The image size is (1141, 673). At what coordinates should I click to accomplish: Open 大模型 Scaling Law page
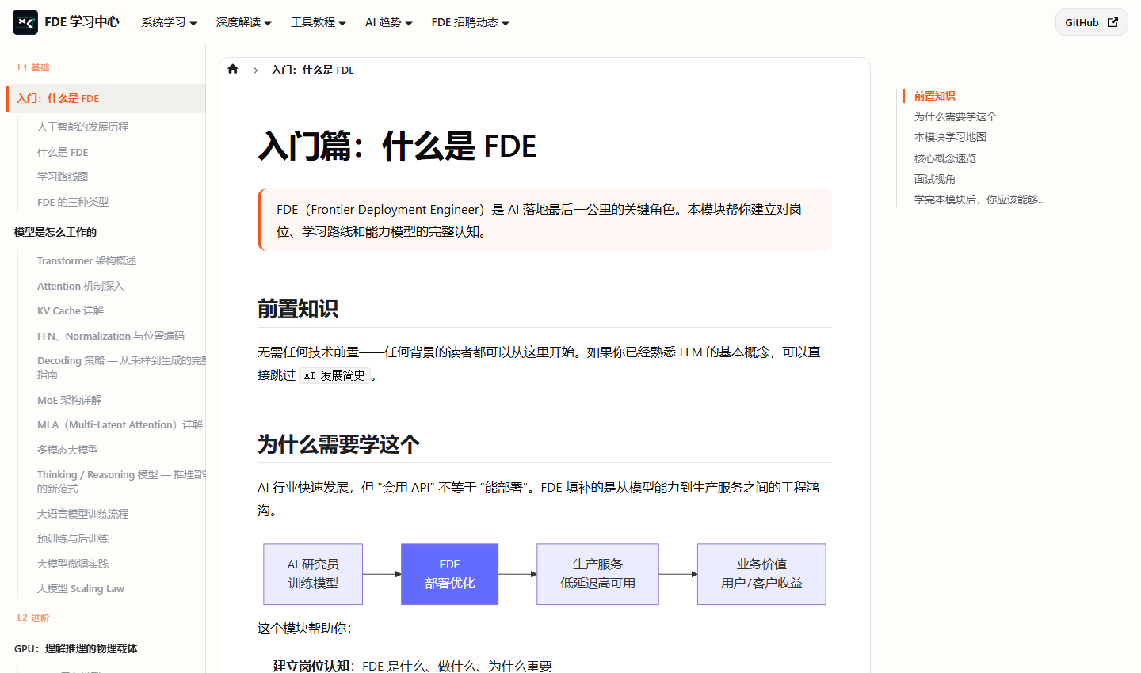tap(81, 588)
